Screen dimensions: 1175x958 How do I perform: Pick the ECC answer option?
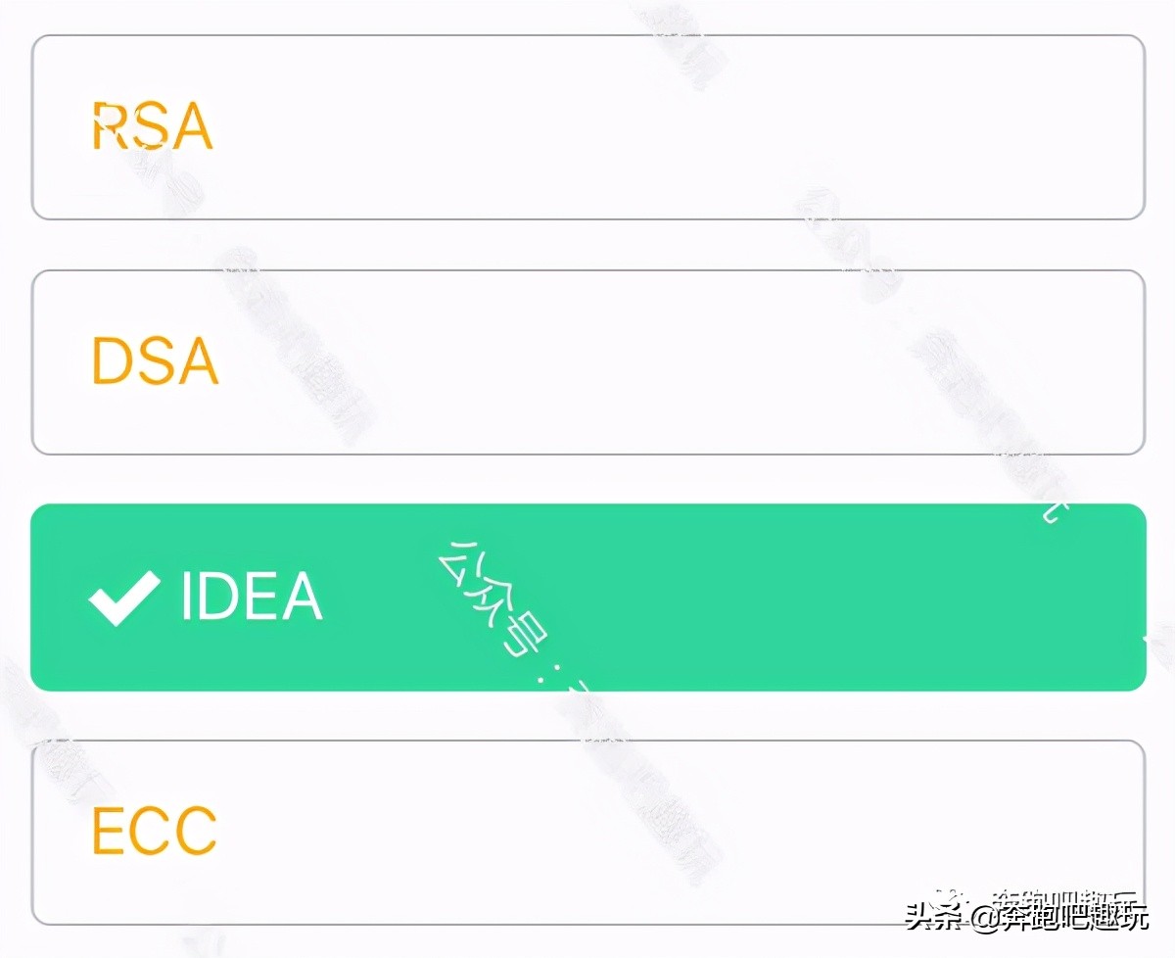(x=587, y=833)
